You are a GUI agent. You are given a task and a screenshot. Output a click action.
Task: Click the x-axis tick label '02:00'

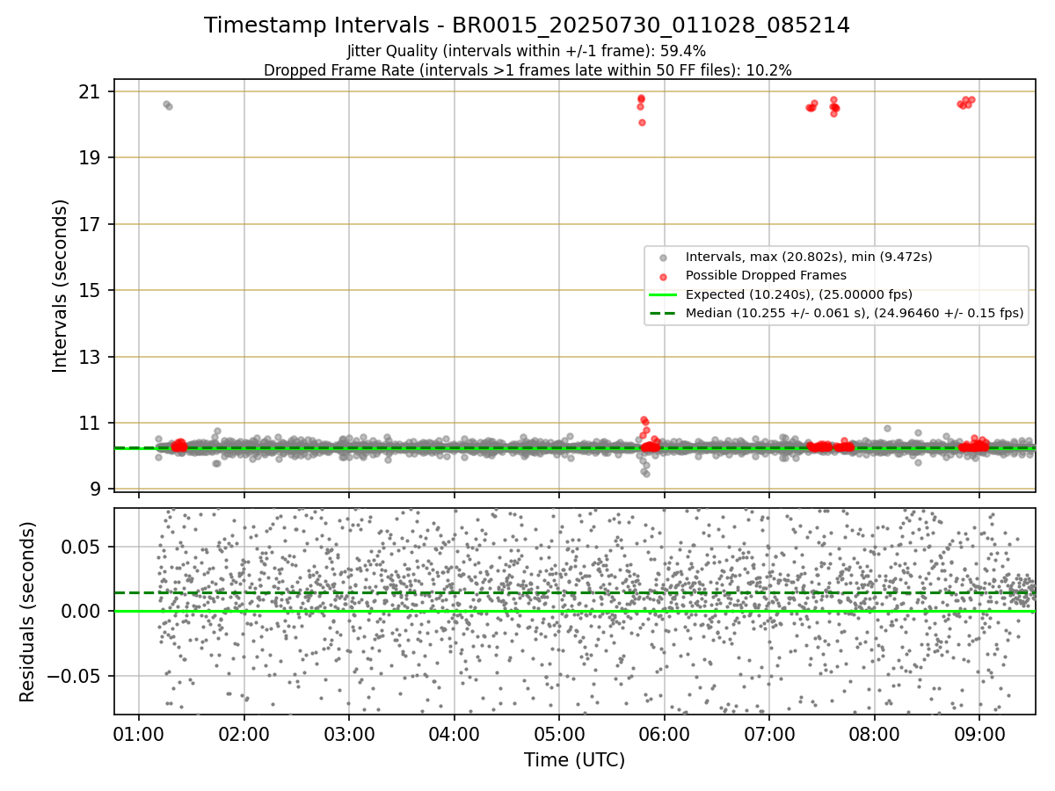point(244,735)
